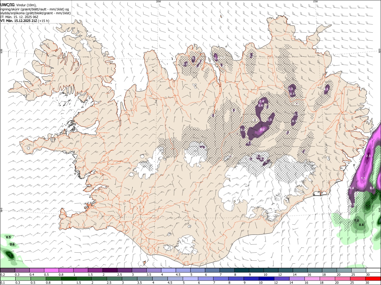Click the 'Vindur (10m)' label in the header
This screenshot has width=381, height=285.
26,5
